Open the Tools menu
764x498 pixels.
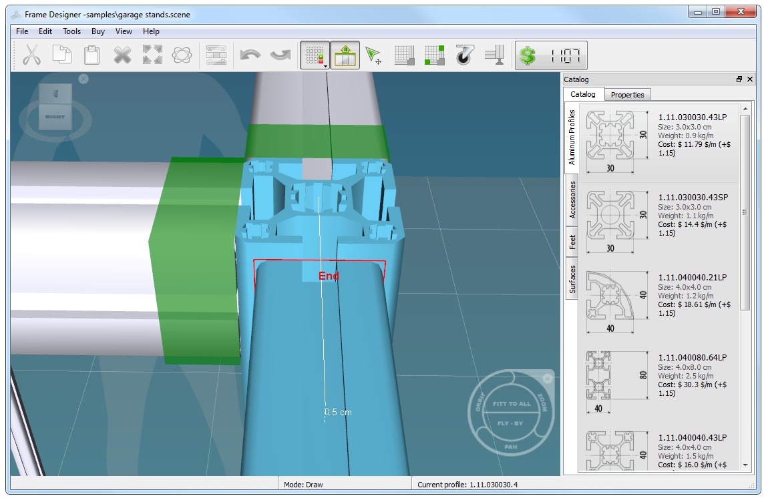(71, 31)
